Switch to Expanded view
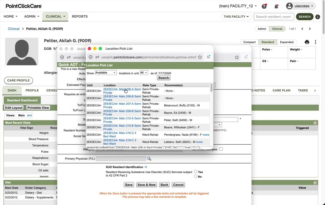The height and width of the screenshot is (205, 325). coord(287,42)
